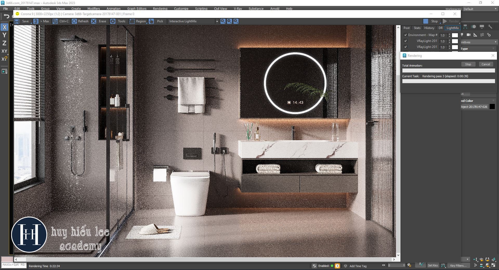Screen dimensions: 499x270
Task: Click the Ctrl+C copy icon in Corona VFB
Action: 55,21
